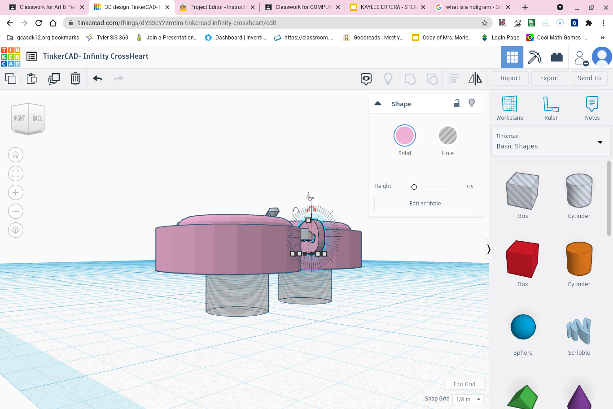Expand the Basic Shapes dropdown
Image resolution: width=613 pixels, height=409 pixels.
[x=551, y=142]
